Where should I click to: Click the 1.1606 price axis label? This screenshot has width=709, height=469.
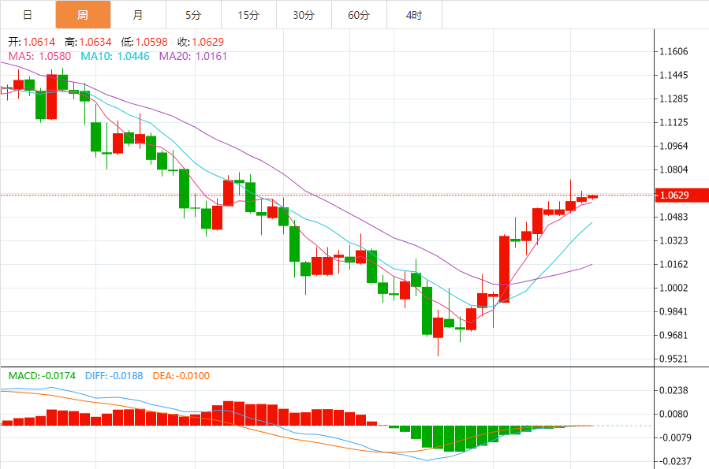click(674, 51)
